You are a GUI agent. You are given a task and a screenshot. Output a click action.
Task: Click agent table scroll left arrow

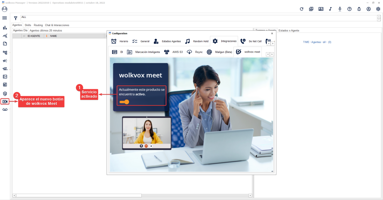(x=14, y=196)
